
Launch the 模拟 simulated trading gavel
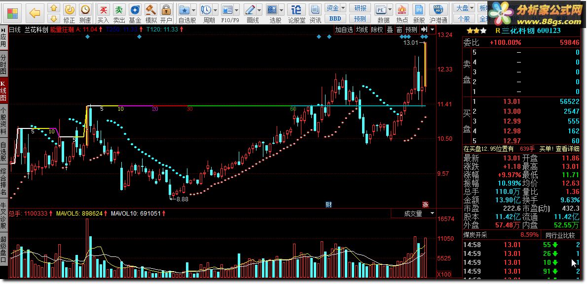tap(151, 13)
